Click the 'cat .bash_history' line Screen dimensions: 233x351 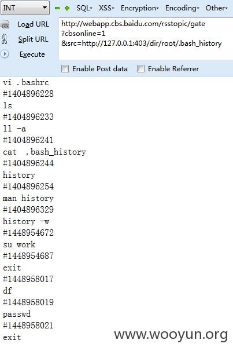point(45,152)
